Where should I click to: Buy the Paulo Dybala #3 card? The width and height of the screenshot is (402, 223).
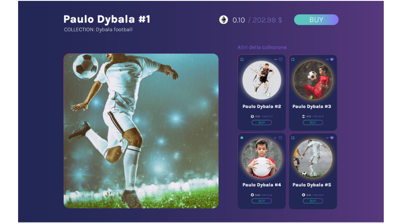coord(313,122)
